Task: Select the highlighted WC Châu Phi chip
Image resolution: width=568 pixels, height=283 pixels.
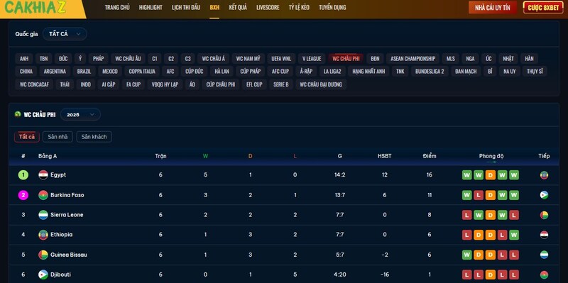Action: (346, 59)
